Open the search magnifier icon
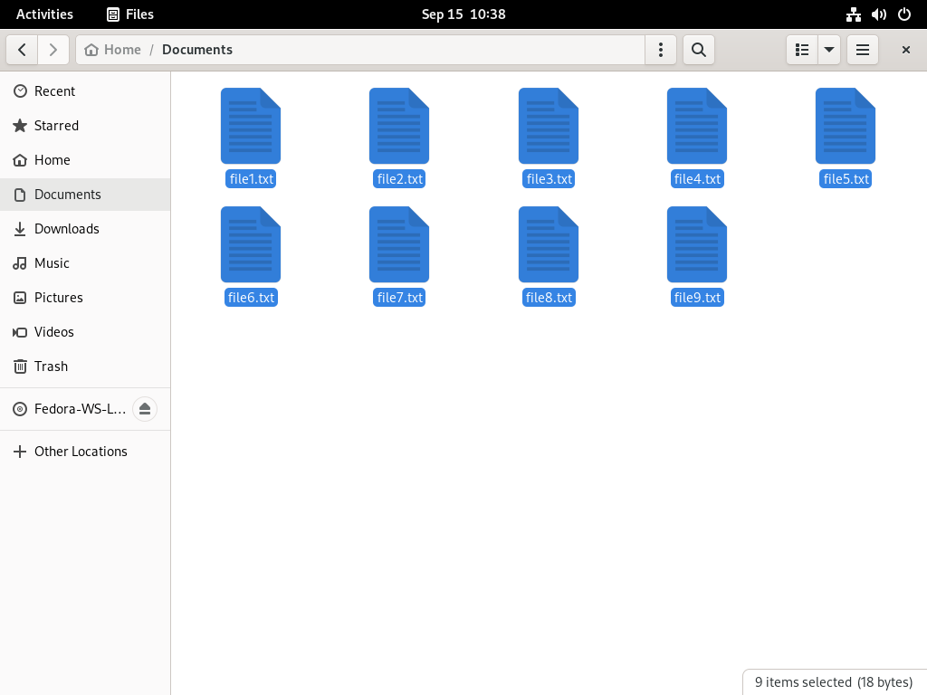Image resolution: width=927 pixels, height=695 pixels. pos(699,50)
